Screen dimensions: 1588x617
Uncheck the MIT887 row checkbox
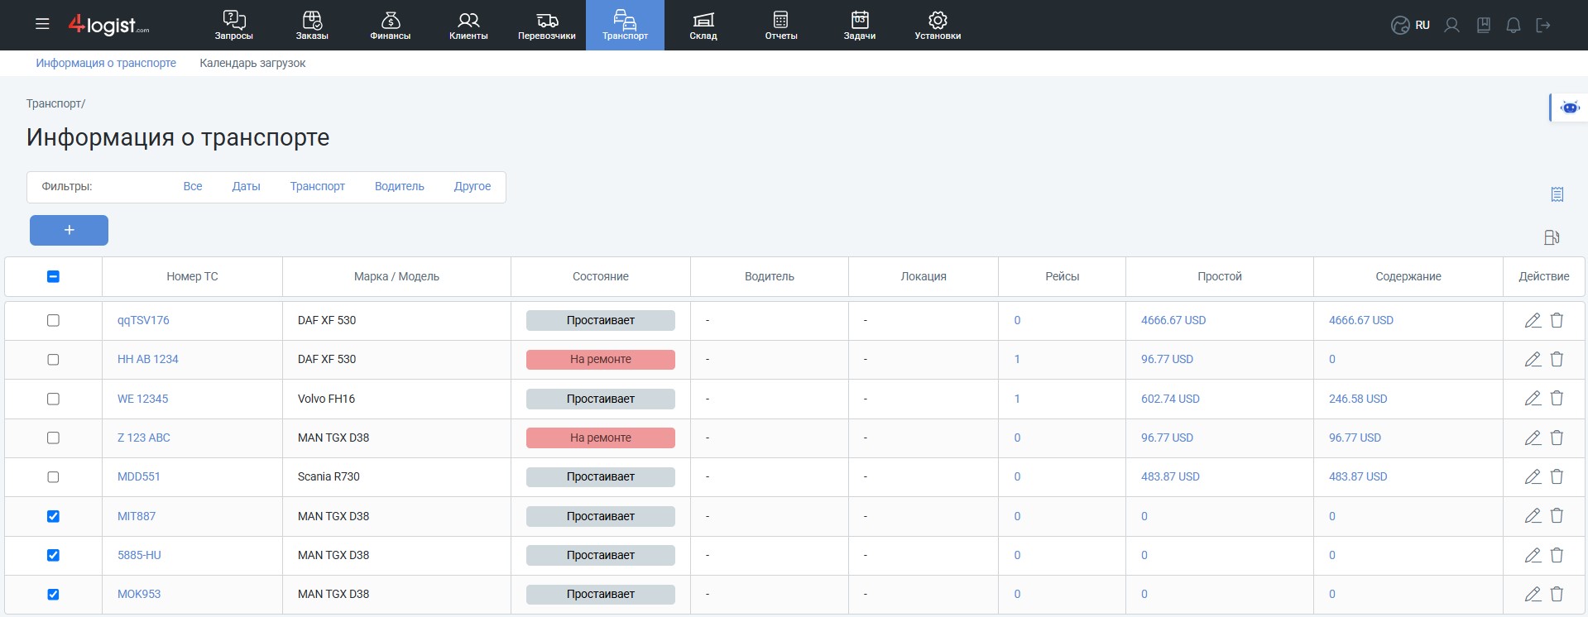pos(53,516)
